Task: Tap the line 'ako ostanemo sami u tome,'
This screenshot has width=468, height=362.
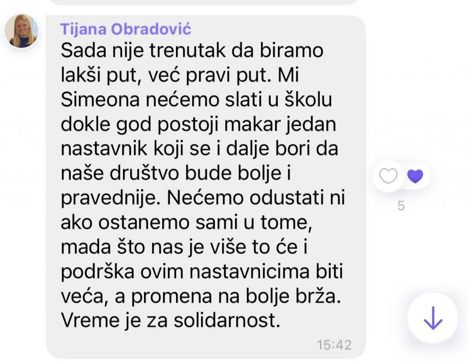Action: click(186, 222)
